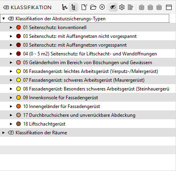Click pink color dot of 05 Geländerholm
Screen dimensions: 176x171
point(18,63)
